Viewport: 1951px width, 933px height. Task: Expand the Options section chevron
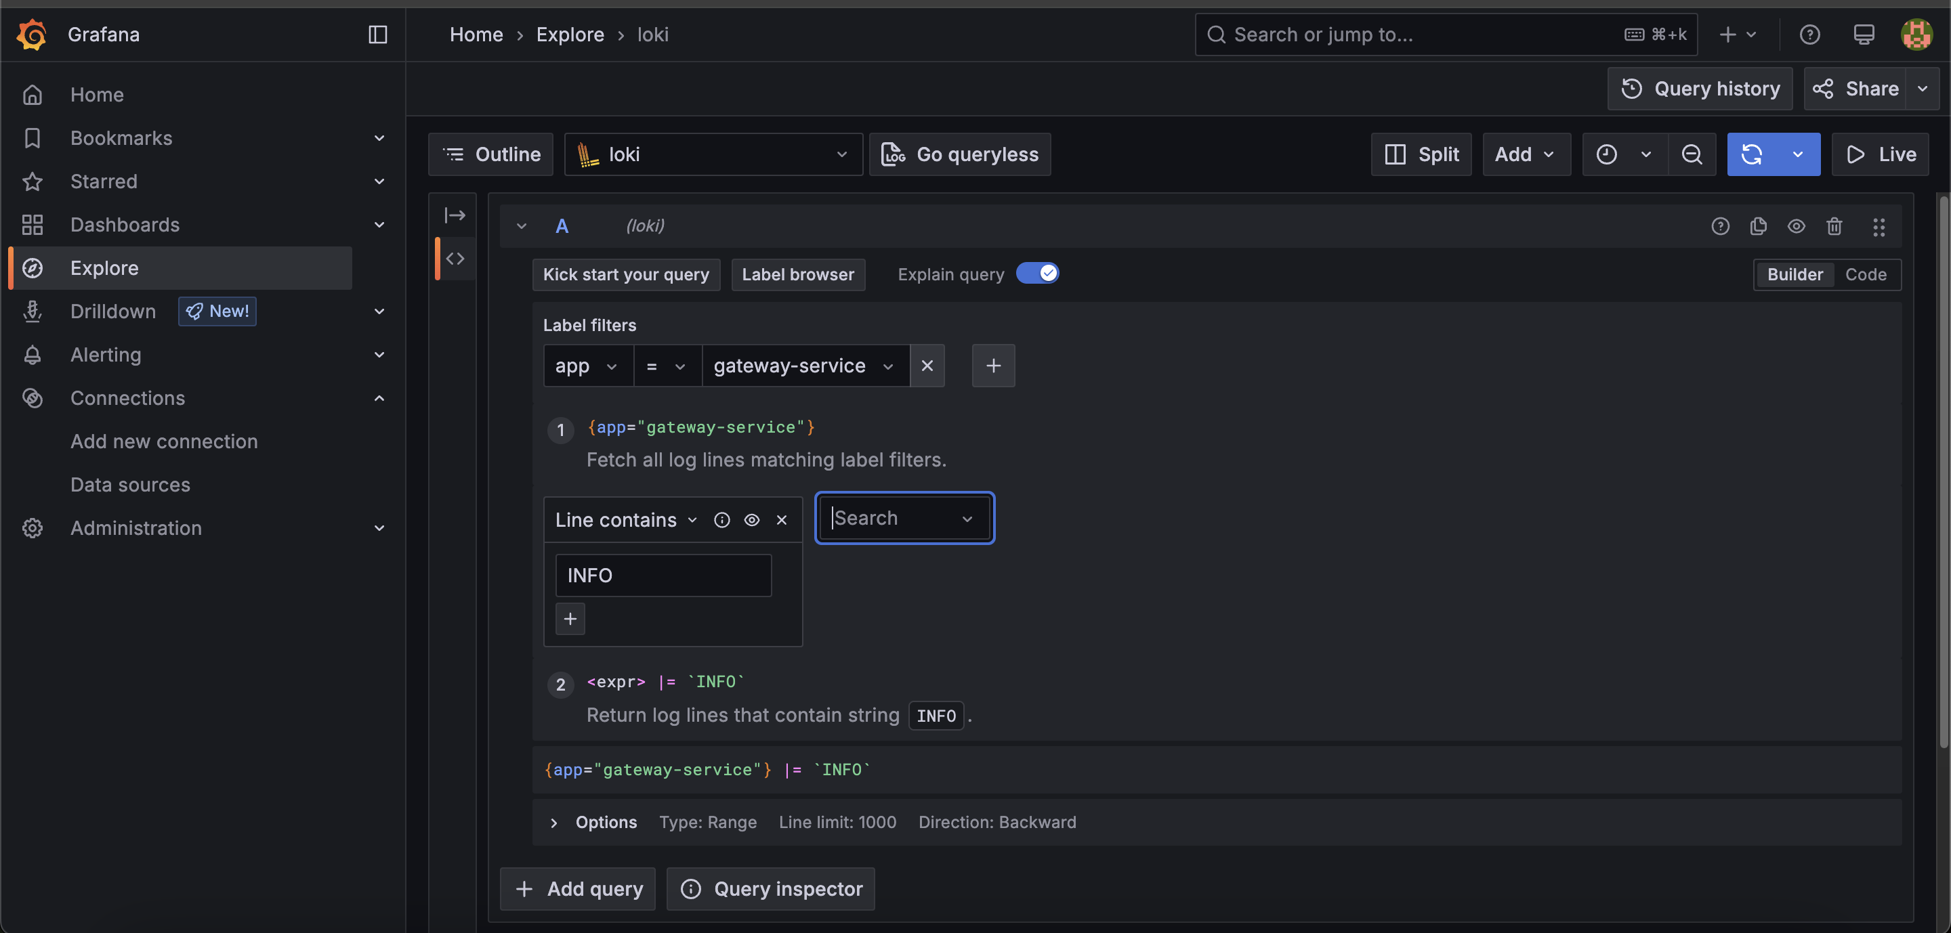553,823
